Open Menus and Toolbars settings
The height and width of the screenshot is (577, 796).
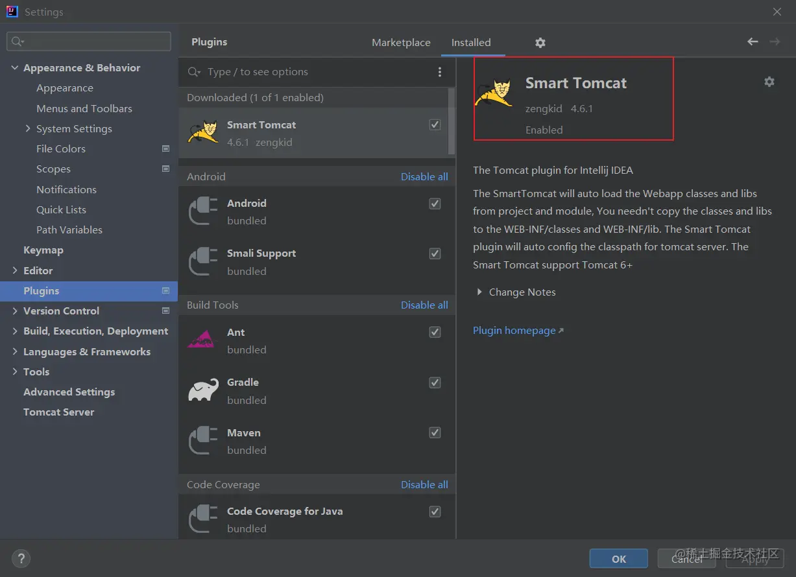84,108
